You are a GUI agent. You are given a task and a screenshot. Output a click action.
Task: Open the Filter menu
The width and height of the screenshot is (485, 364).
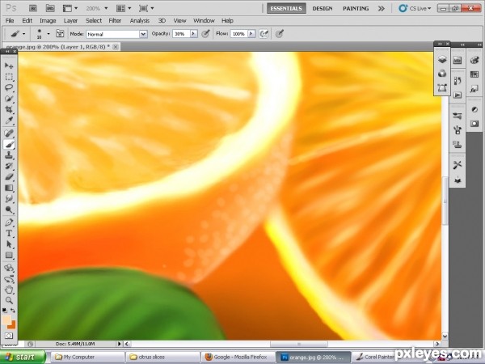(x=115, y=21)
